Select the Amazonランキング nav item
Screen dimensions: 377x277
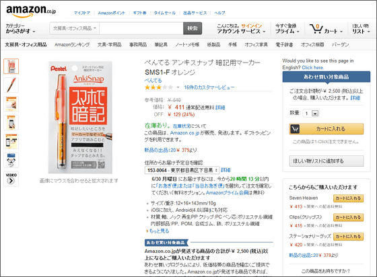72,44
